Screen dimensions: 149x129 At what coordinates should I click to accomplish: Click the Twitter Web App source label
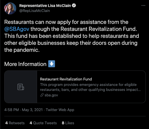pos(60,110)
